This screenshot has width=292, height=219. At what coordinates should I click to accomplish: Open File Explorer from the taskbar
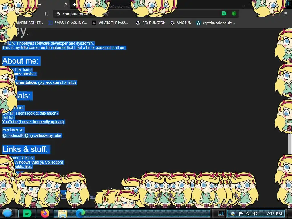tap(63, 214)
